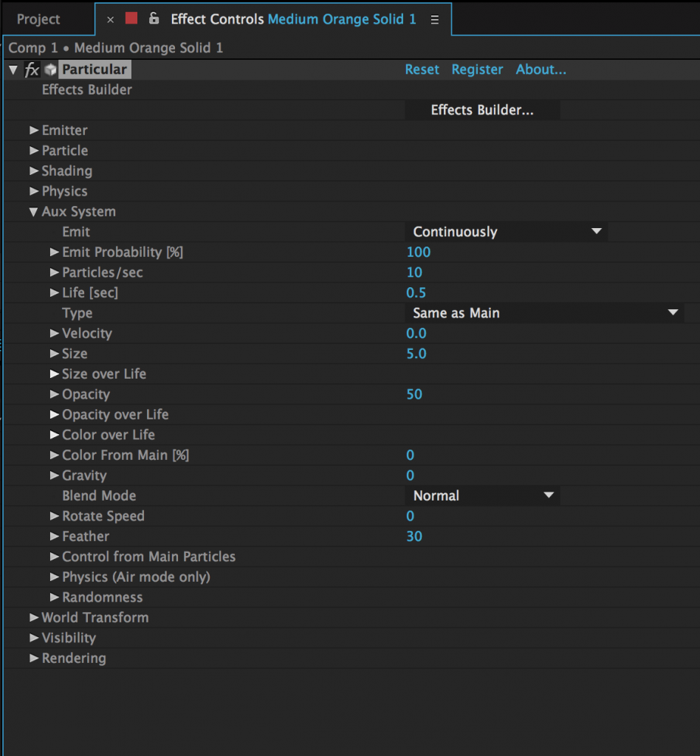
Task: Click Size value 5.0
Action: tap(416, 354)
